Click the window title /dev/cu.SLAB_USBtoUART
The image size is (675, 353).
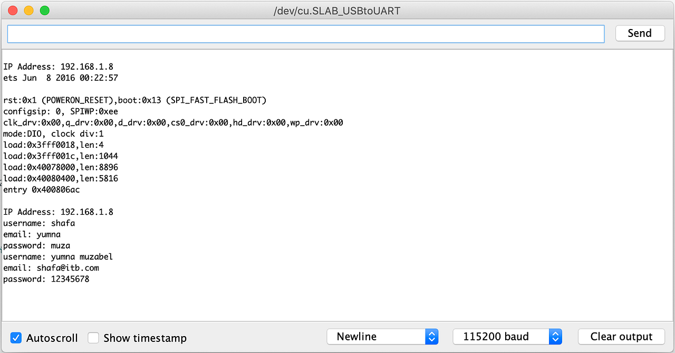(x=337, y=10)
